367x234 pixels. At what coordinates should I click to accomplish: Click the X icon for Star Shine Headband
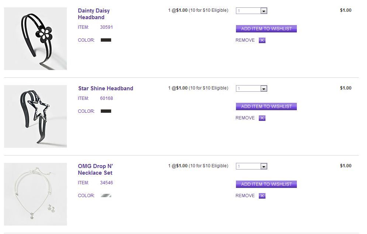pos(262,118)
